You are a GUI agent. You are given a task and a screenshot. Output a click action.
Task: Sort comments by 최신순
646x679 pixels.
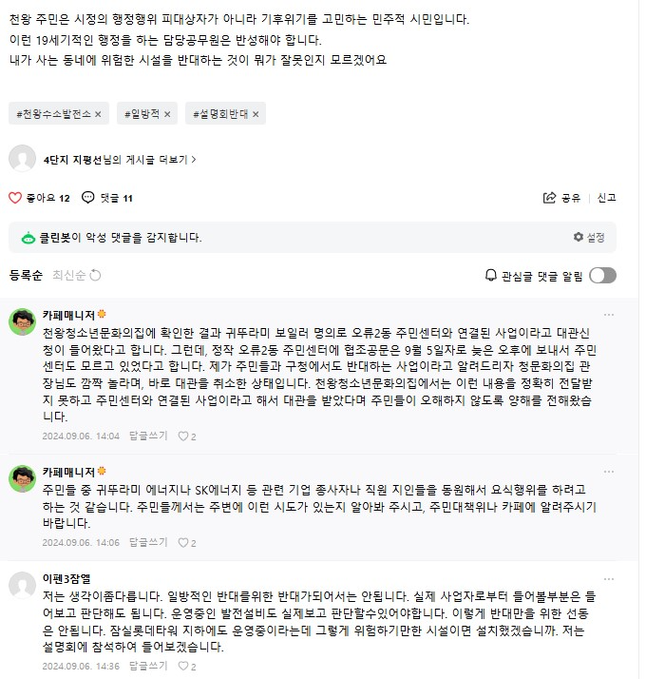point(68,276)
